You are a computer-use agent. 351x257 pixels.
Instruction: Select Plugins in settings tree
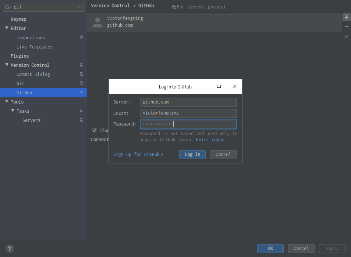[x=20, y=56]
